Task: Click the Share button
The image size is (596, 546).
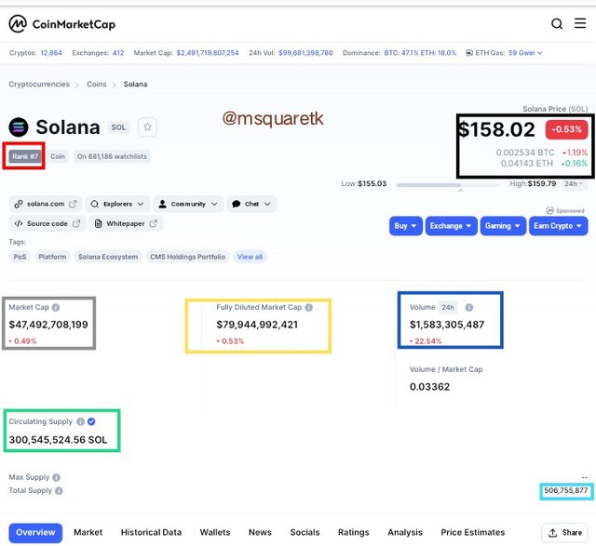Action: point(565,533)
